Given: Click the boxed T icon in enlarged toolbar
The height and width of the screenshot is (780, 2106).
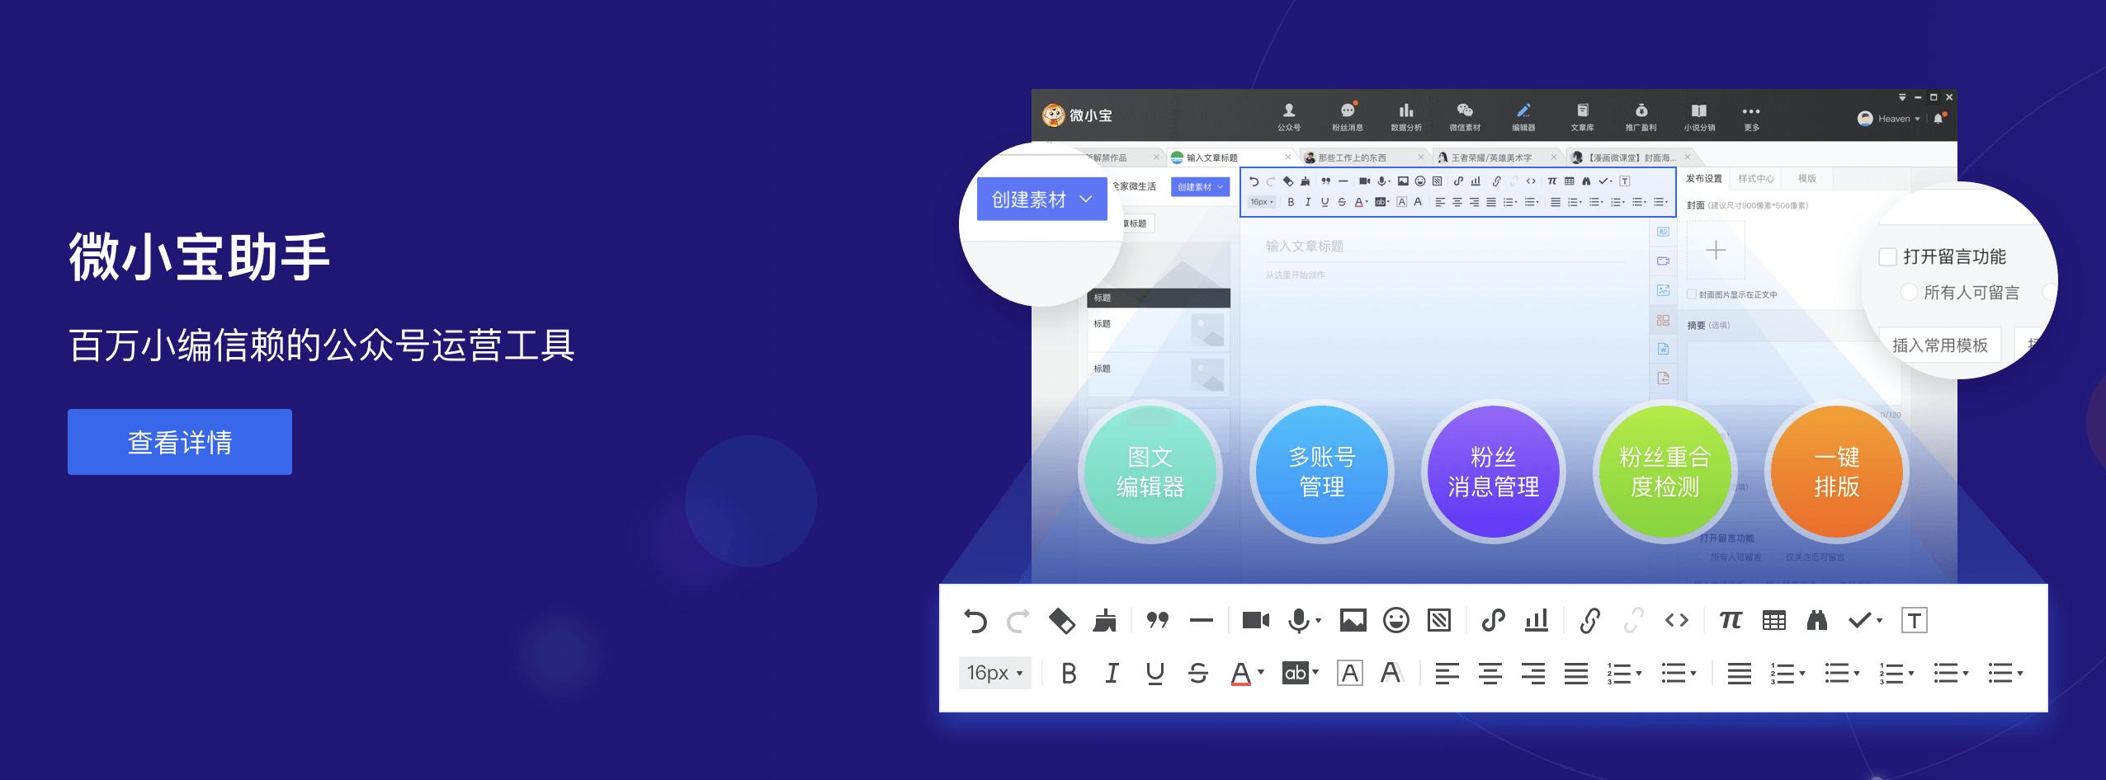Looking at the screenshot, I should click(1914, 620).
